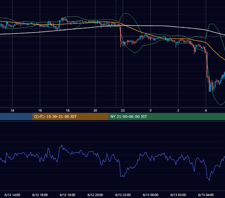The height and width of the screenshot is (198, 225).
Task: Click the 6/13 04:00 date label
Action: point(206,195)
